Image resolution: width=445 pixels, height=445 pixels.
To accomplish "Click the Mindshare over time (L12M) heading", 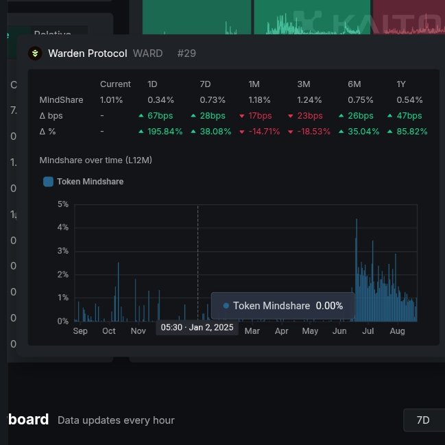I will [x=95, y=160].
